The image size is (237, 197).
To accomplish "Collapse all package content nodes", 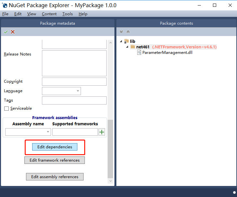I will (x=128, y=32).
